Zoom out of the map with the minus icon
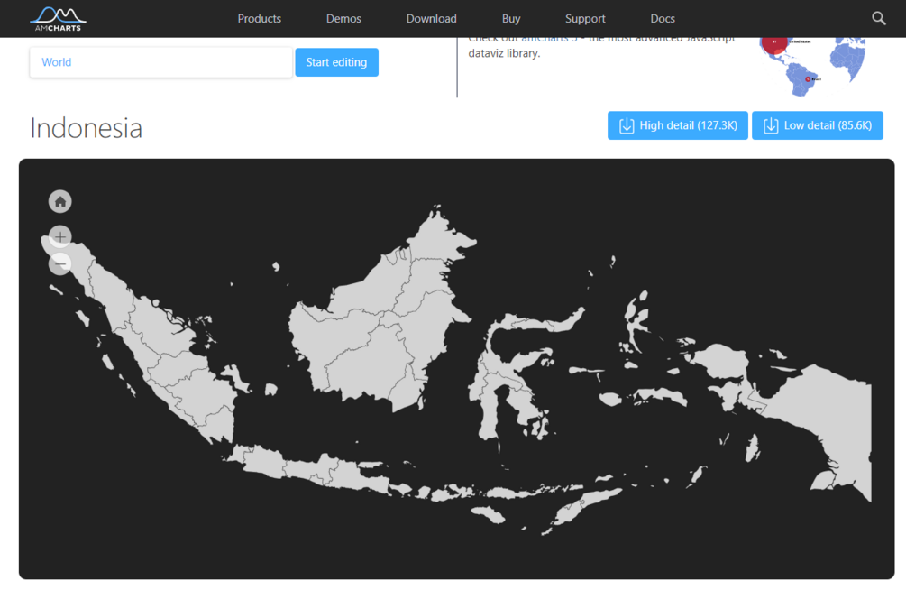Image resolution: width=906 pixels, height=590 pixels. pos(59,263)
